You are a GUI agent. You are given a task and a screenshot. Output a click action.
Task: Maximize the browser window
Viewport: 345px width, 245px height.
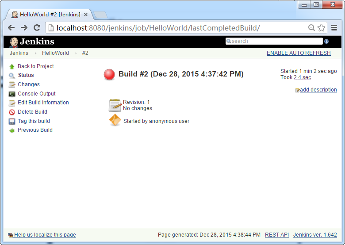click(x=316, y=4)
